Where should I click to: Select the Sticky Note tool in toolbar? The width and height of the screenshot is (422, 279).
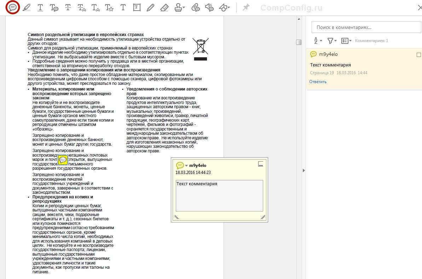click(x=13, y=7)
